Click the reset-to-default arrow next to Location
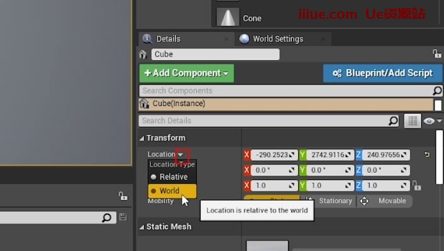The height and width of the screenshot is (251, 444). click(x=427, y=154)
